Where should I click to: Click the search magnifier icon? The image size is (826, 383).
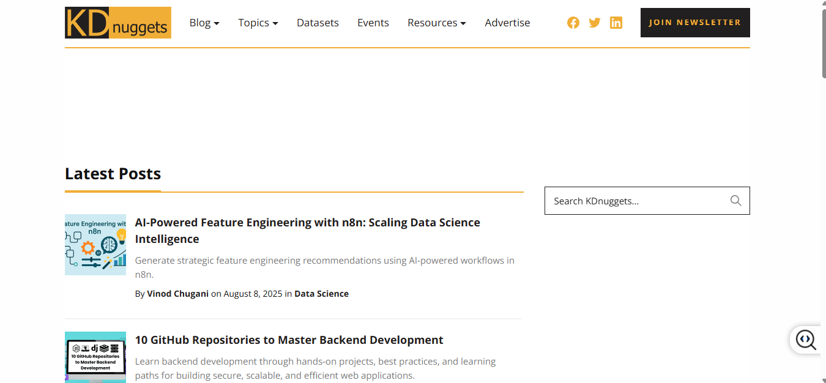[x=735, y=201]
